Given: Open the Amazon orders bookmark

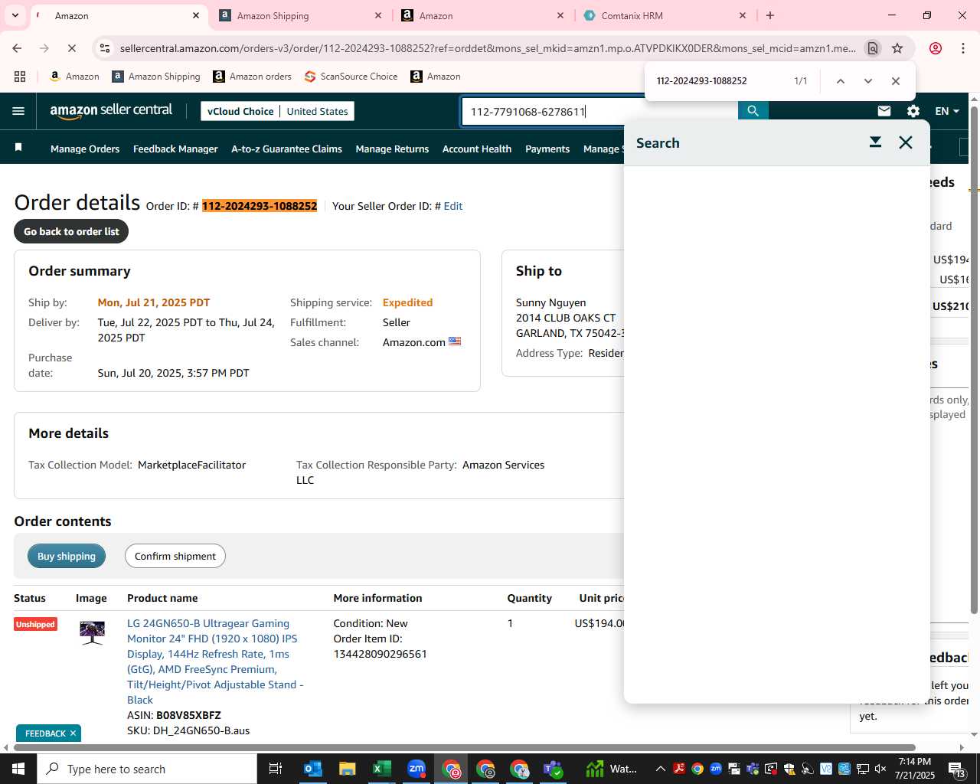Looking at the screenshot, I should pyautogui.click(x=252, y=77).
